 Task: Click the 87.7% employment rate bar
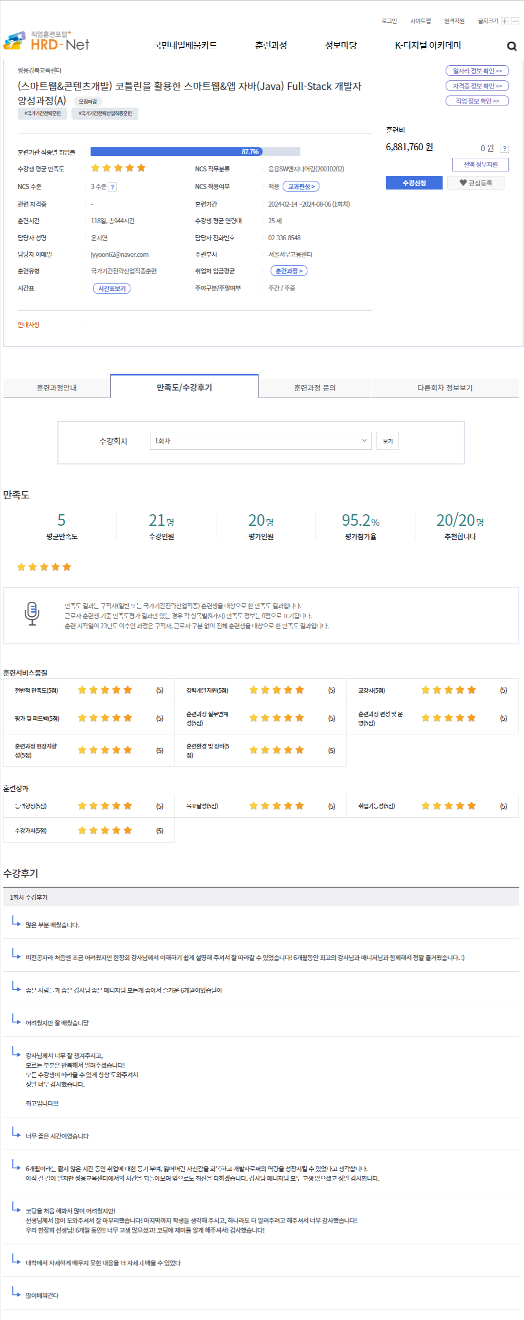coord(195,152)
